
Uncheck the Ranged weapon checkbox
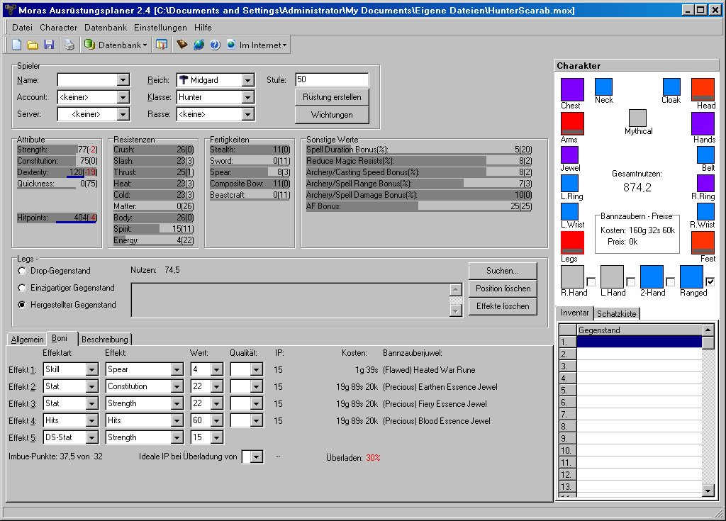710,282
